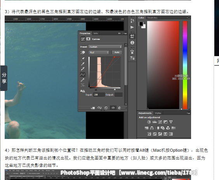The width and height of the screenshot is (219, 180).
Task: Add a Gradient Map adjustment
Action: 171,134
